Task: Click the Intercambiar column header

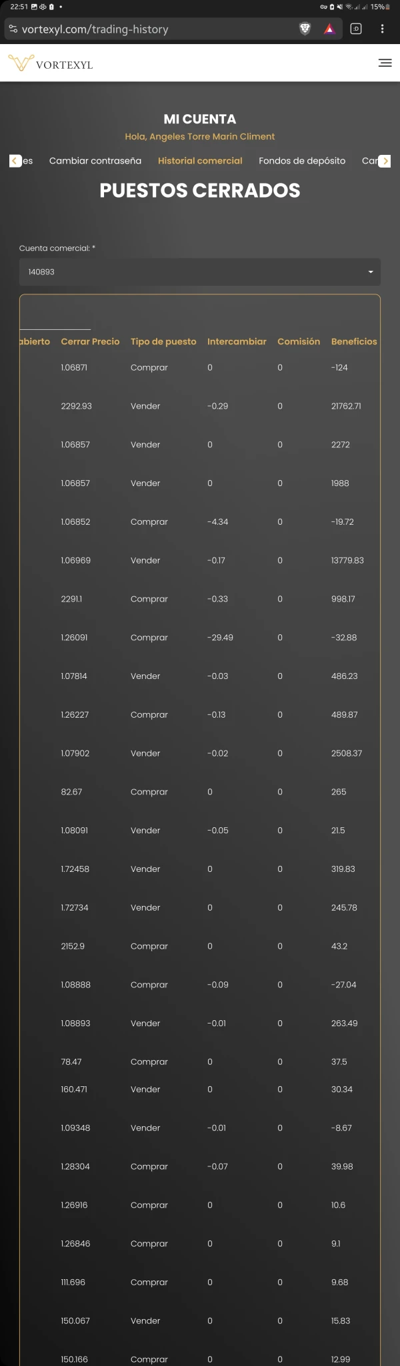Action: [x=237, y=341]
